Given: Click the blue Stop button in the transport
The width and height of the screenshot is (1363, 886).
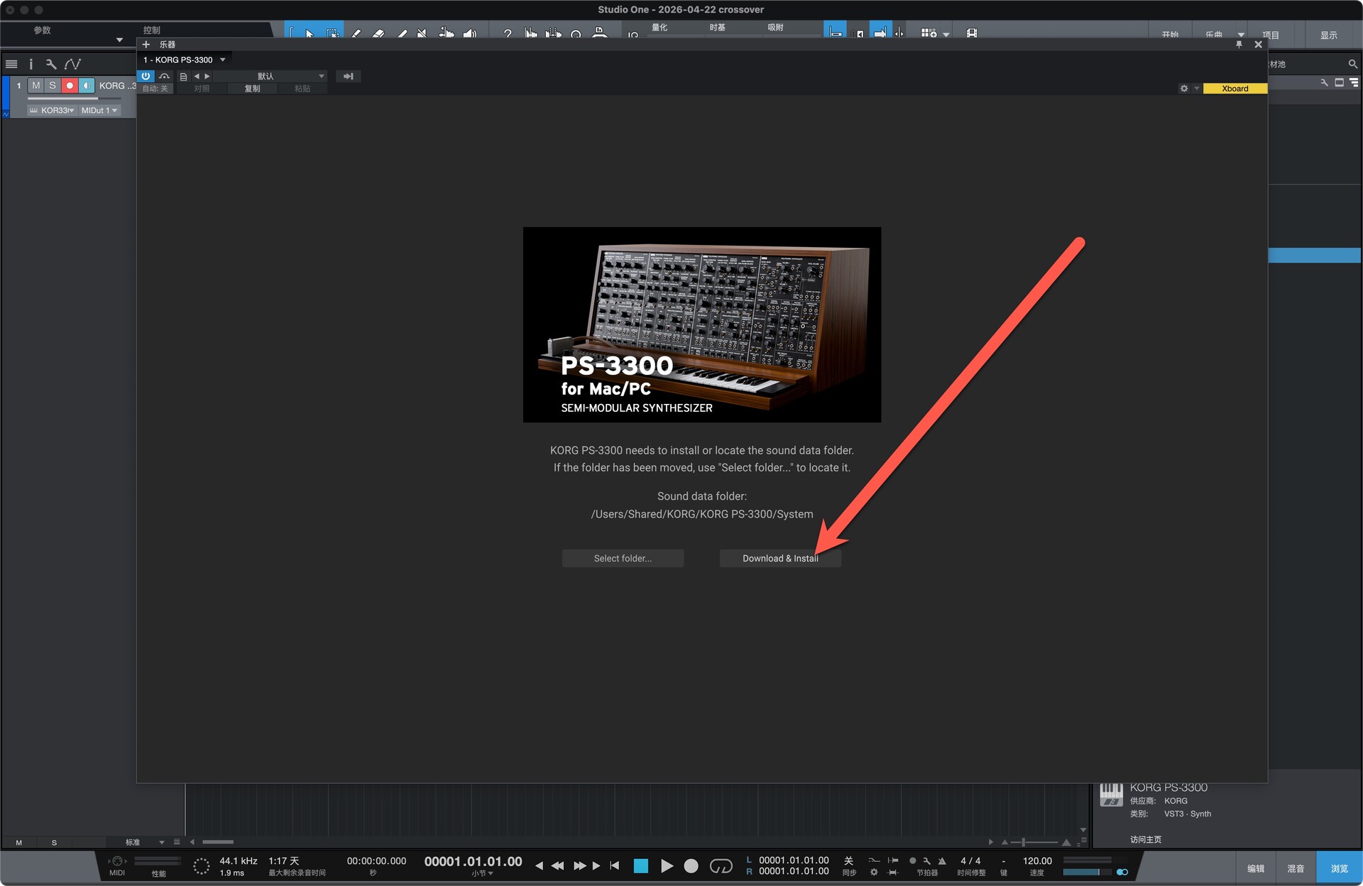Looking at the screenshot, I should pos(640,865).
